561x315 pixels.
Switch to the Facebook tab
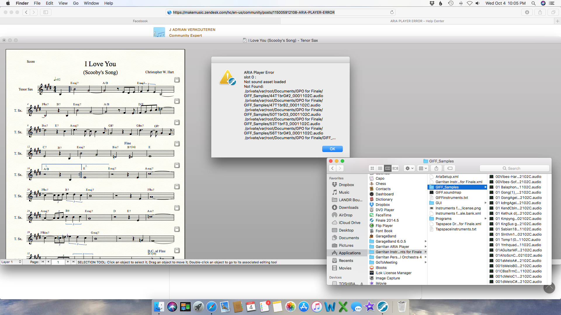click(140, 21)
